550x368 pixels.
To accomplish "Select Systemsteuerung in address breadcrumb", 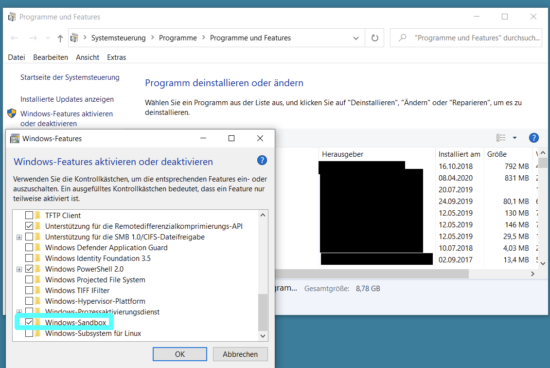I will coord(119,38).
